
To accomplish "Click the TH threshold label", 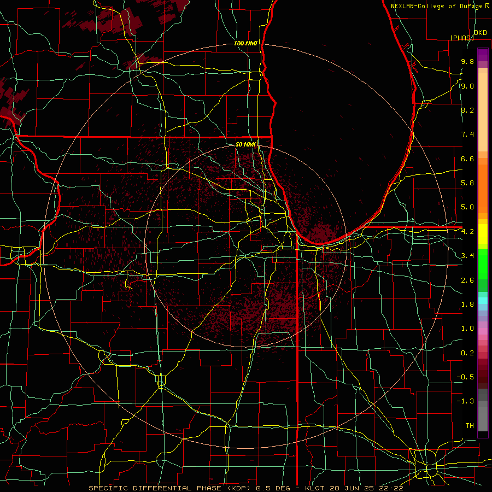I will click(470, 426).
